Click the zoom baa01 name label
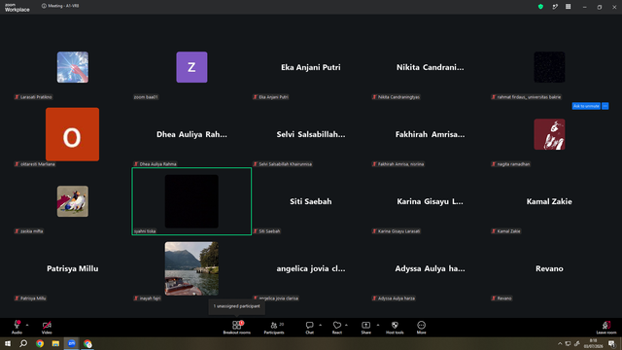Screen dimensions: 622x350 pos(146,97)
